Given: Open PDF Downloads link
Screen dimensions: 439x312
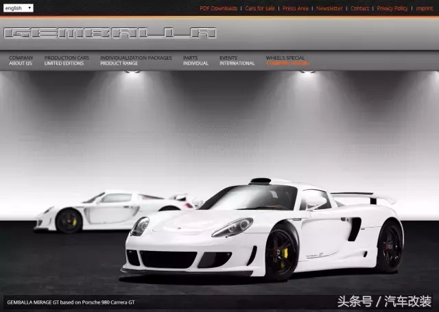Looking at the screenshot, I should (x=218, y=8).
